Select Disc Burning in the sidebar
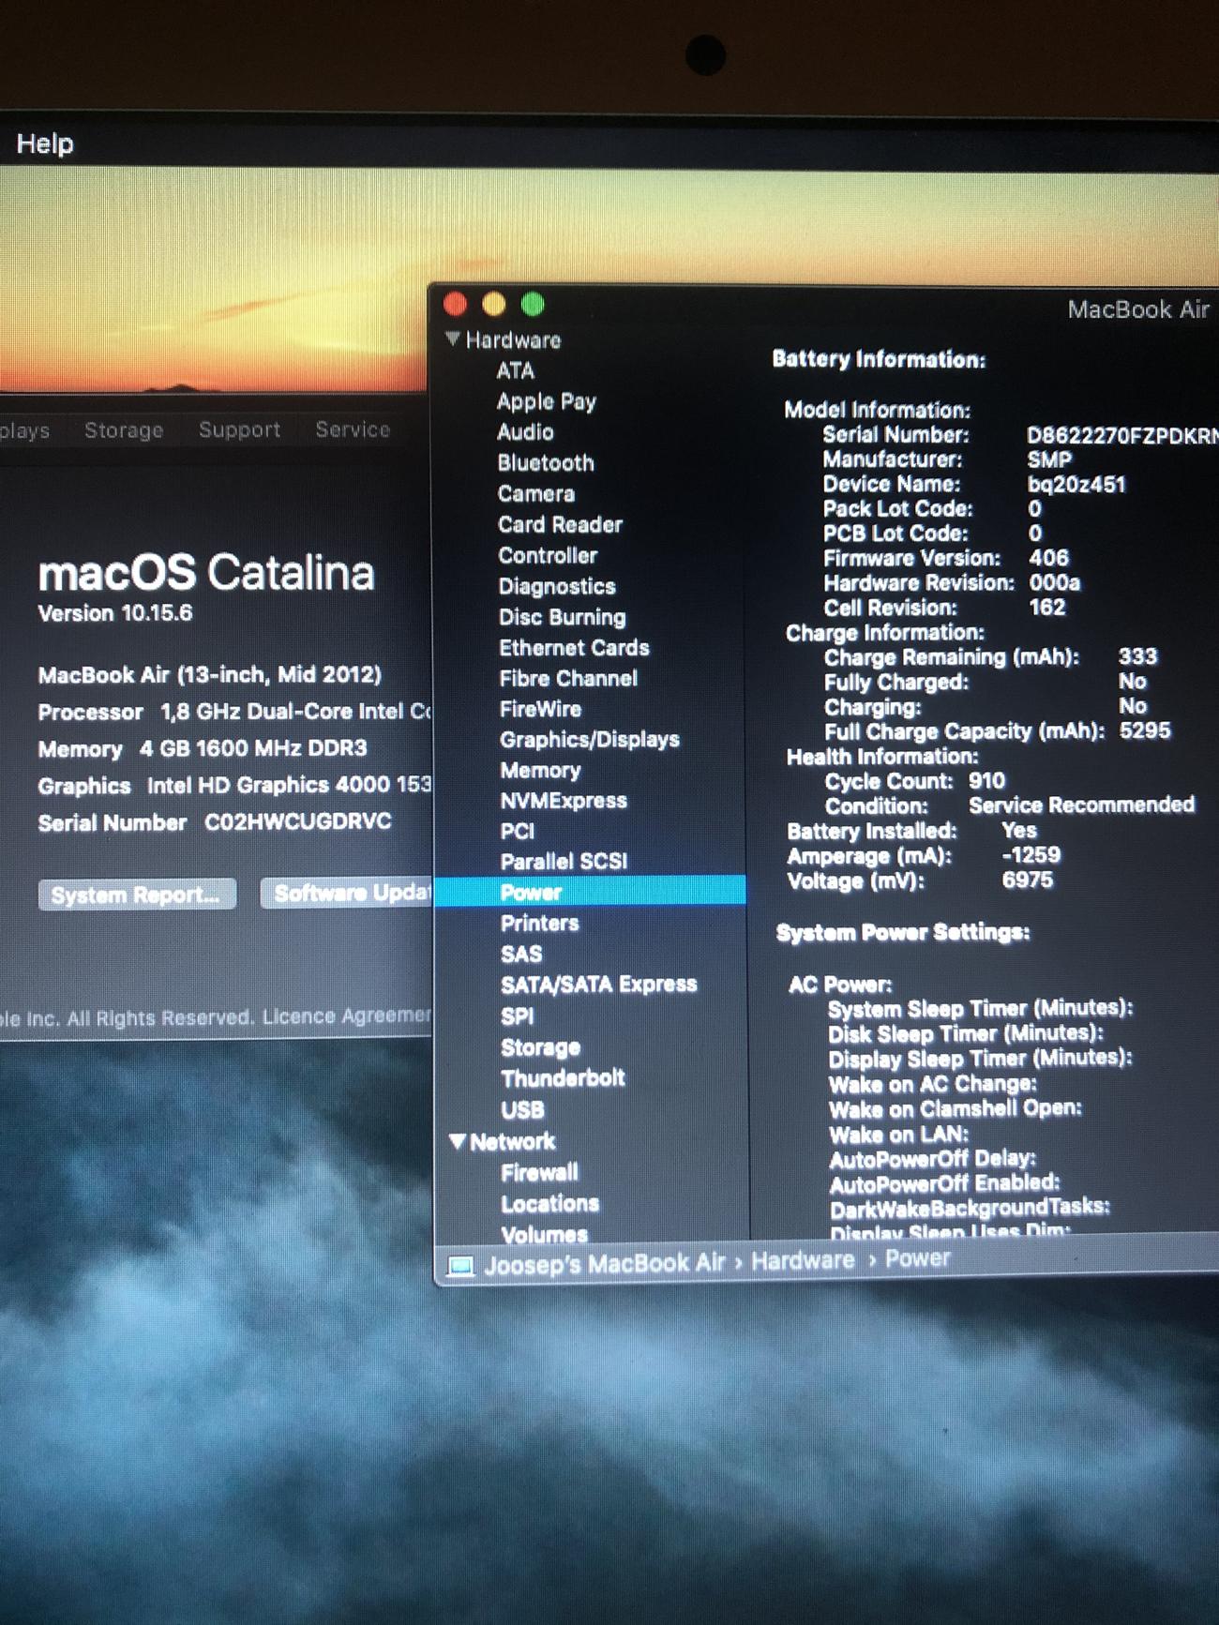Viewport: 1219px width, 1625px height. click(562, 617)
